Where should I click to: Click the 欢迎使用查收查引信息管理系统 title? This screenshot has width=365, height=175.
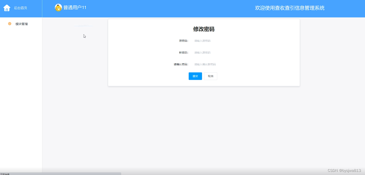[290, 8]
